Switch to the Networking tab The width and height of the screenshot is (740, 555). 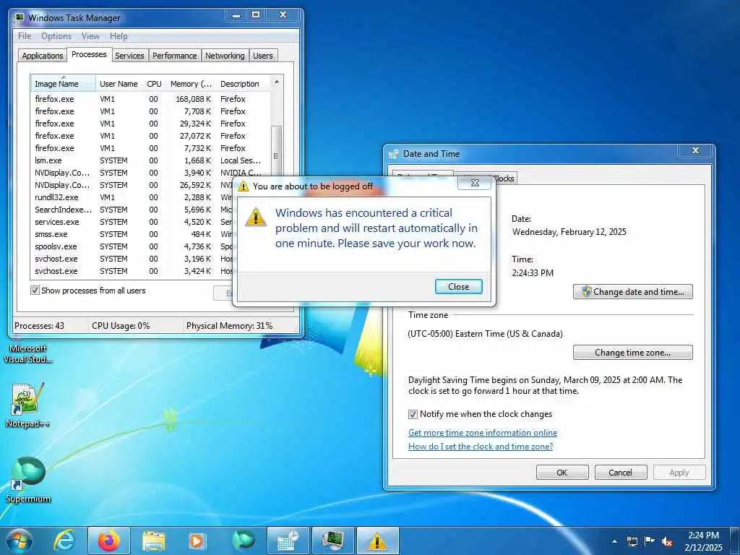pos(225,56)
